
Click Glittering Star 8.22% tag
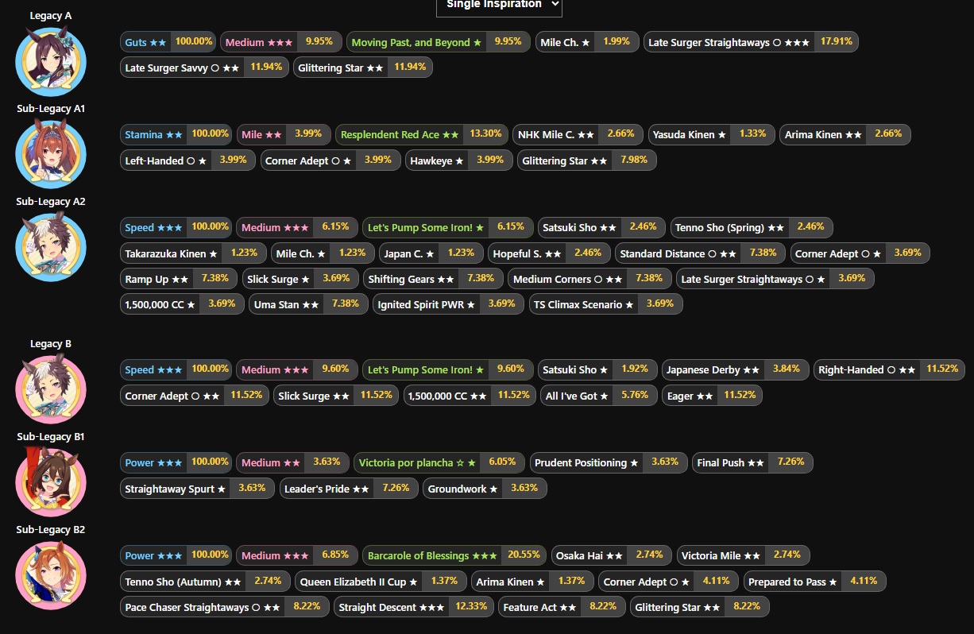pyautogui.click(x=700, y=606)
